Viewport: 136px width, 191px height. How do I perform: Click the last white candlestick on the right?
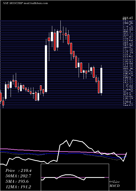pos(101,80)
